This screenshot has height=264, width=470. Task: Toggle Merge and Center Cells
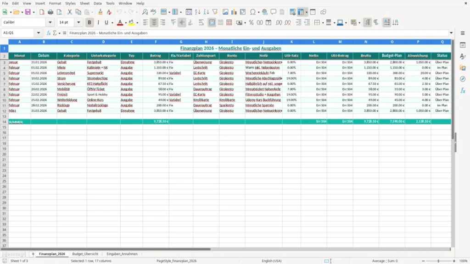point(212,22)
